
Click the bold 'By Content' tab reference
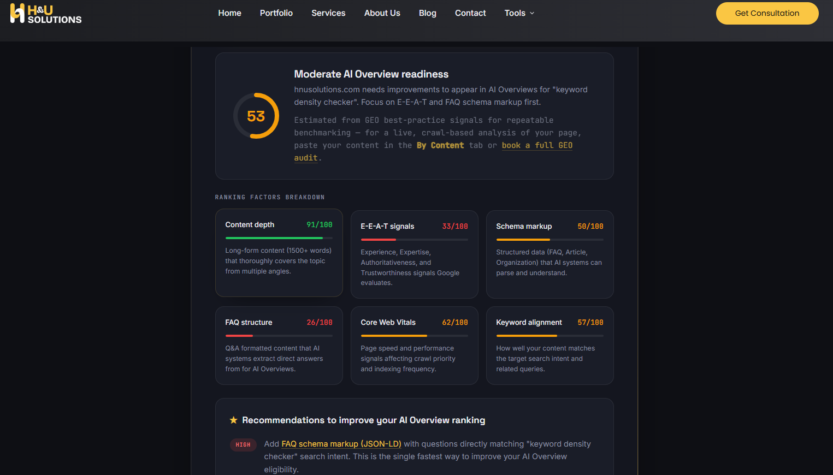point(440,145)
